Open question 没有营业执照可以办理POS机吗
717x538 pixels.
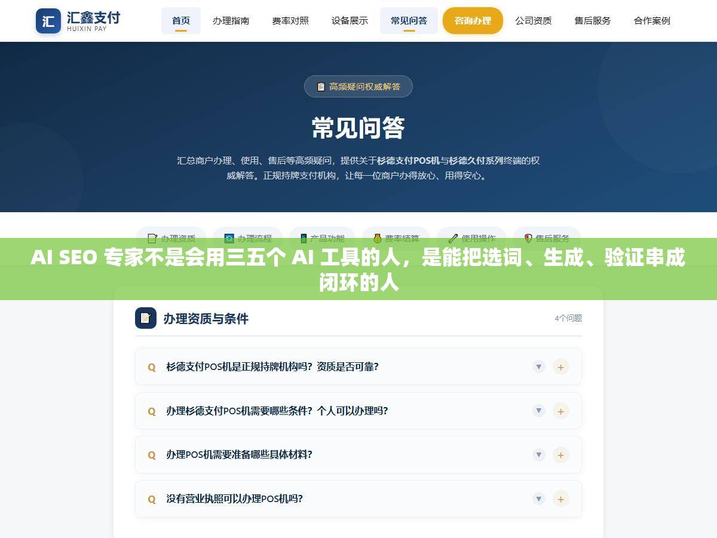pos(358,499)
